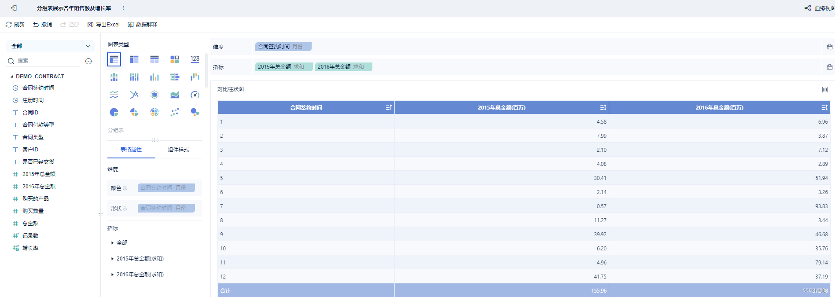
Task: Select the gauge dashboard chart icon
Action: point(195,95)
